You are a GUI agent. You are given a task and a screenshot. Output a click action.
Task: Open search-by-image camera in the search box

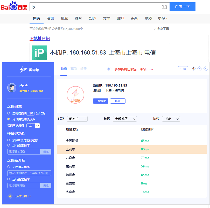164,7
